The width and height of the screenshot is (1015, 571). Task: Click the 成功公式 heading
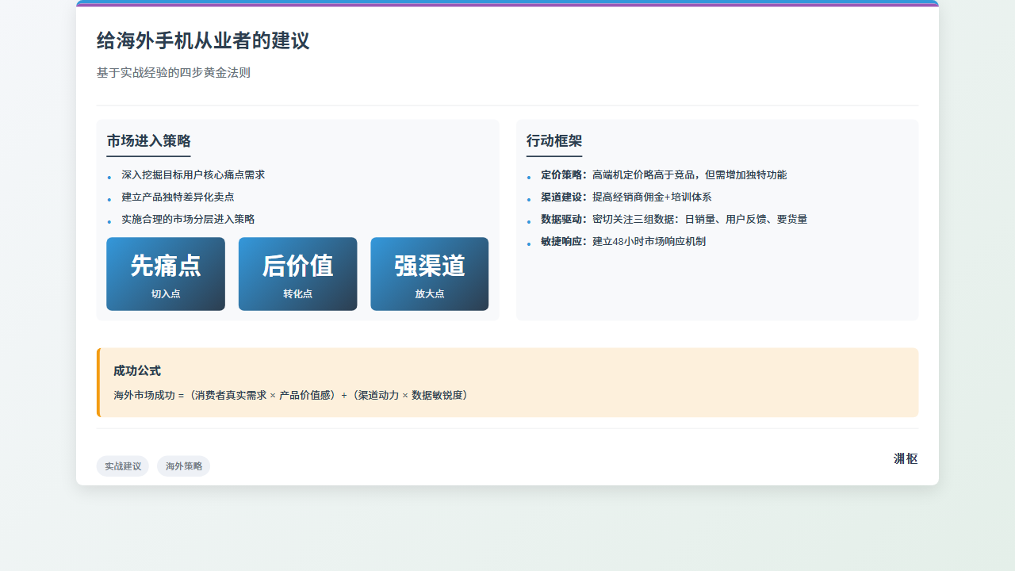click(137, 371)
